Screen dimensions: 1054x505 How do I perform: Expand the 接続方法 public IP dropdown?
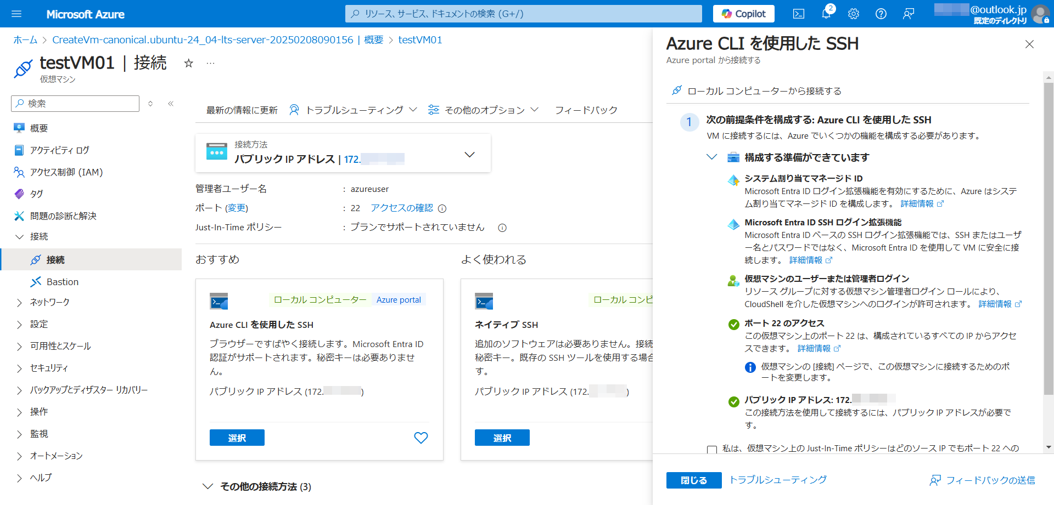pyautogui.click(x=469, y=155)
